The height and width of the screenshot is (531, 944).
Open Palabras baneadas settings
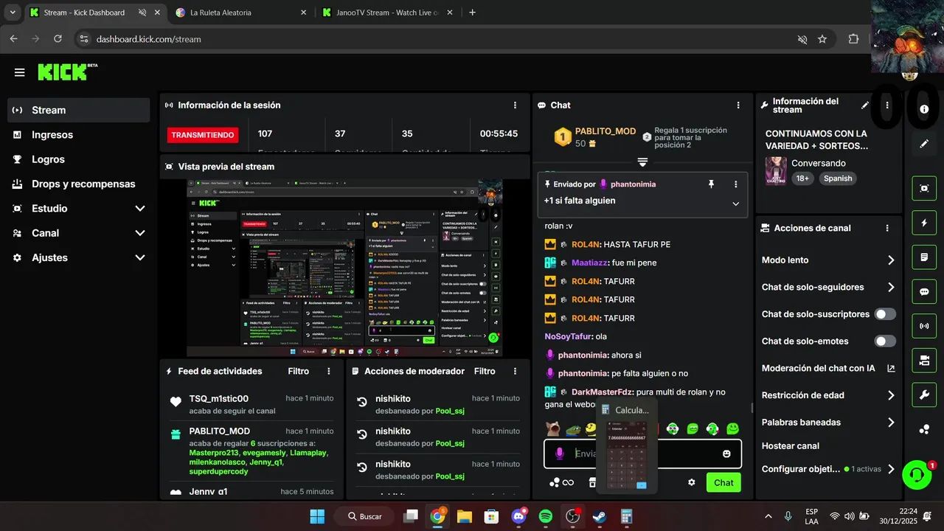click(828, 423)
